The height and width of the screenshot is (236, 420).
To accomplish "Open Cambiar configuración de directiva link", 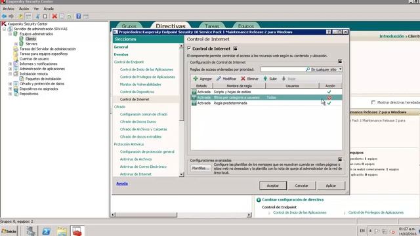I will [x=293, y=199].
